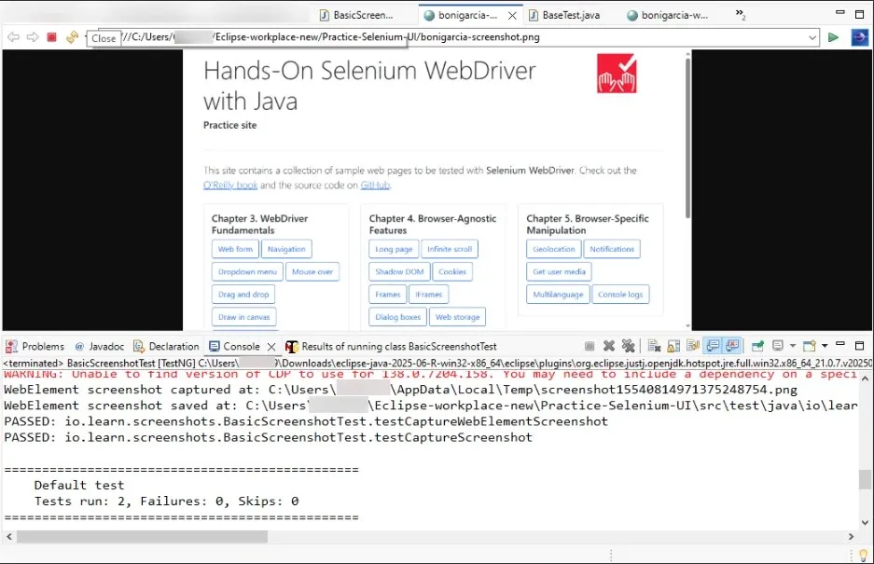This screenshot has width=874, height=564.
Task: Click the Shadow DOM button
Action: point(399,271)
